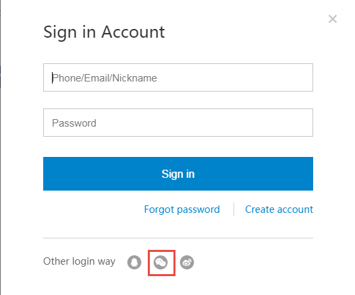
Task: Choose QQ penguin login icon
Action: (134, 262)
